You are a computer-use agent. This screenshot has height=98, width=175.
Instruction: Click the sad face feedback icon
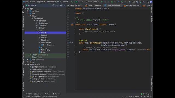pyautogui.click(x=148, y=97)
